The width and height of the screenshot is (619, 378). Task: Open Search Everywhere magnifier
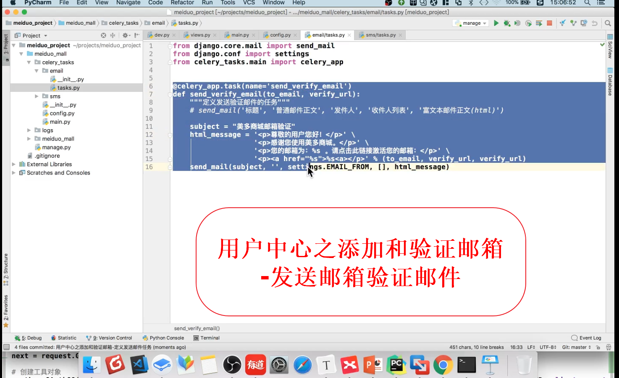tap(608, 23)
